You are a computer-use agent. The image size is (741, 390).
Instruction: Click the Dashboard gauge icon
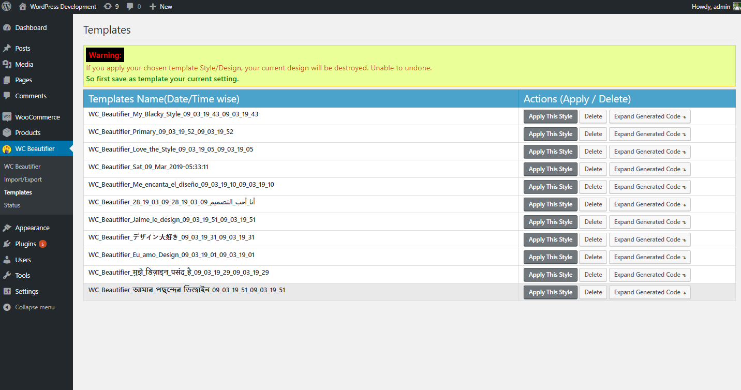(x=7, y=27)
